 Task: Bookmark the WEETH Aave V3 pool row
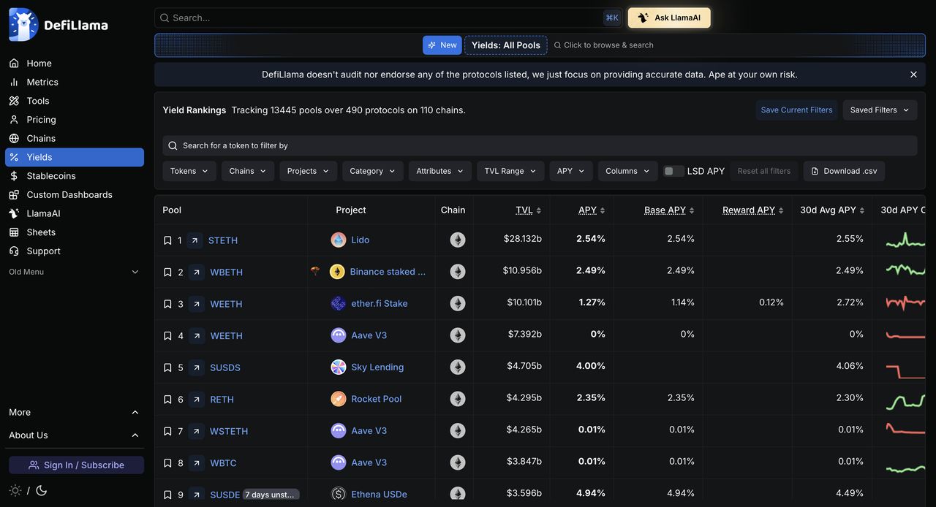coord(167,336)
